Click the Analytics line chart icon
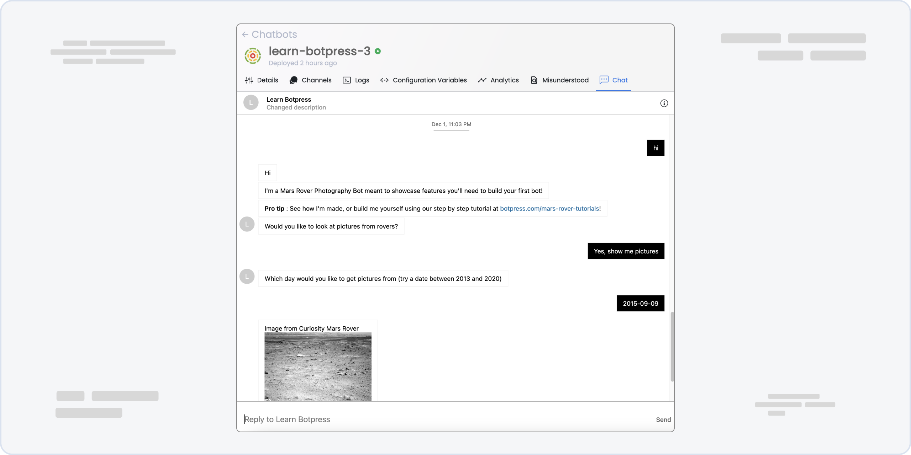 tap(482, 80)
